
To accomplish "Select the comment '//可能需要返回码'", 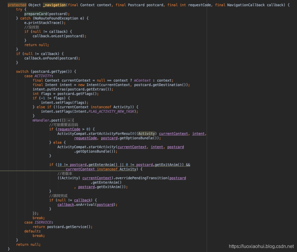I will point(64,125).
